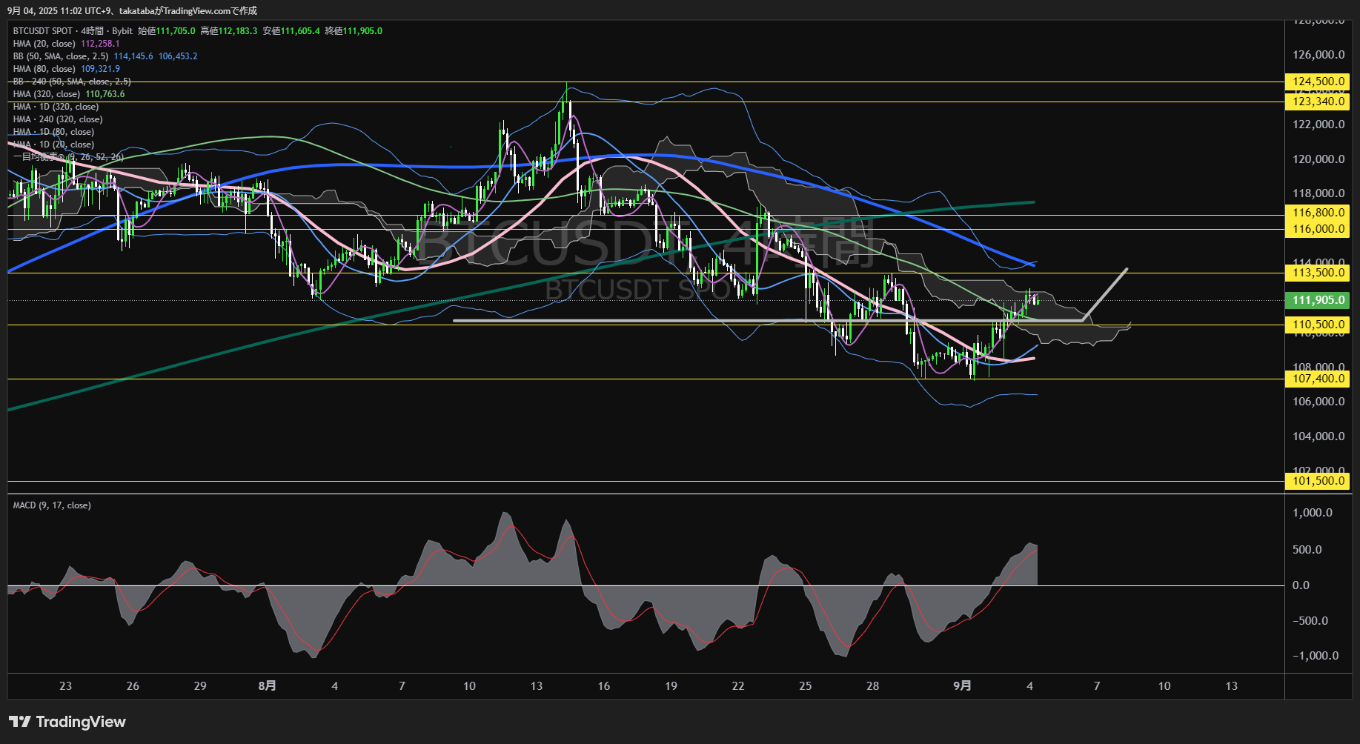Click date 29 on the time axis
Screen dimensions: 1360x744
point(200,686)
